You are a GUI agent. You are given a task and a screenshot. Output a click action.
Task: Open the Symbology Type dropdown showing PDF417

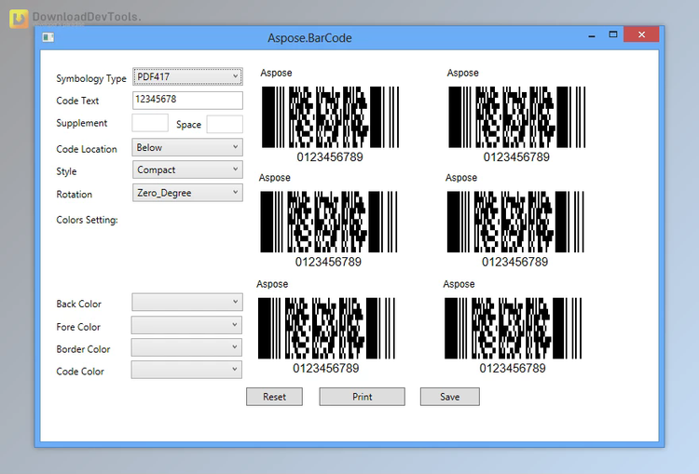click(187, 76)
